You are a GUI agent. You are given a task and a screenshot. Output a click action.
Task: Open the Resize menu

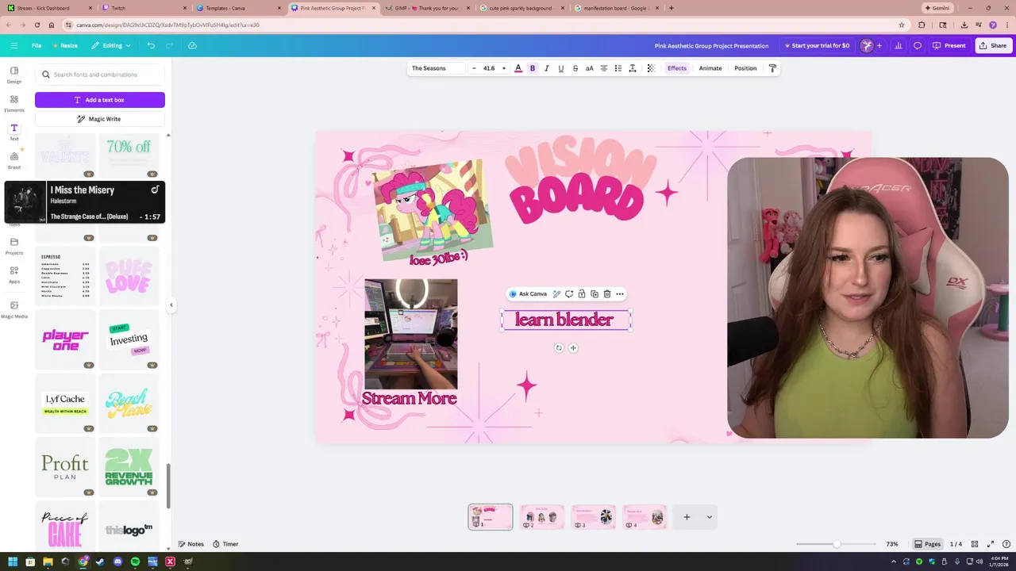[65, 45]
